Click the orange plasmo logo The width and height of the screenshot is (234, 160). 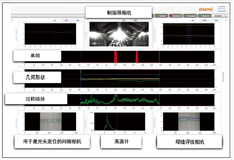pos(206,9)
